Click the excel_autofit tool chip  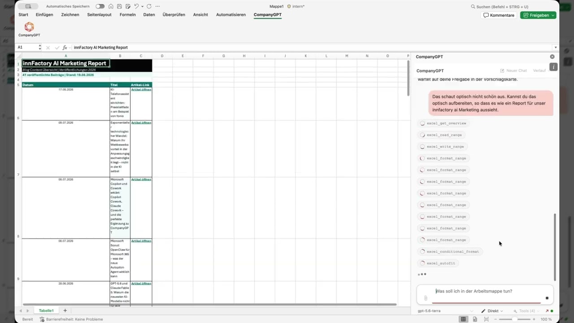click(x=438, y=263)
